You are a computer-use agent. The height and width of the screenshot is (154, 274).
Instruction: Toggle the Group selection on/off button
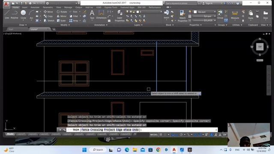[x=226, y=21]
